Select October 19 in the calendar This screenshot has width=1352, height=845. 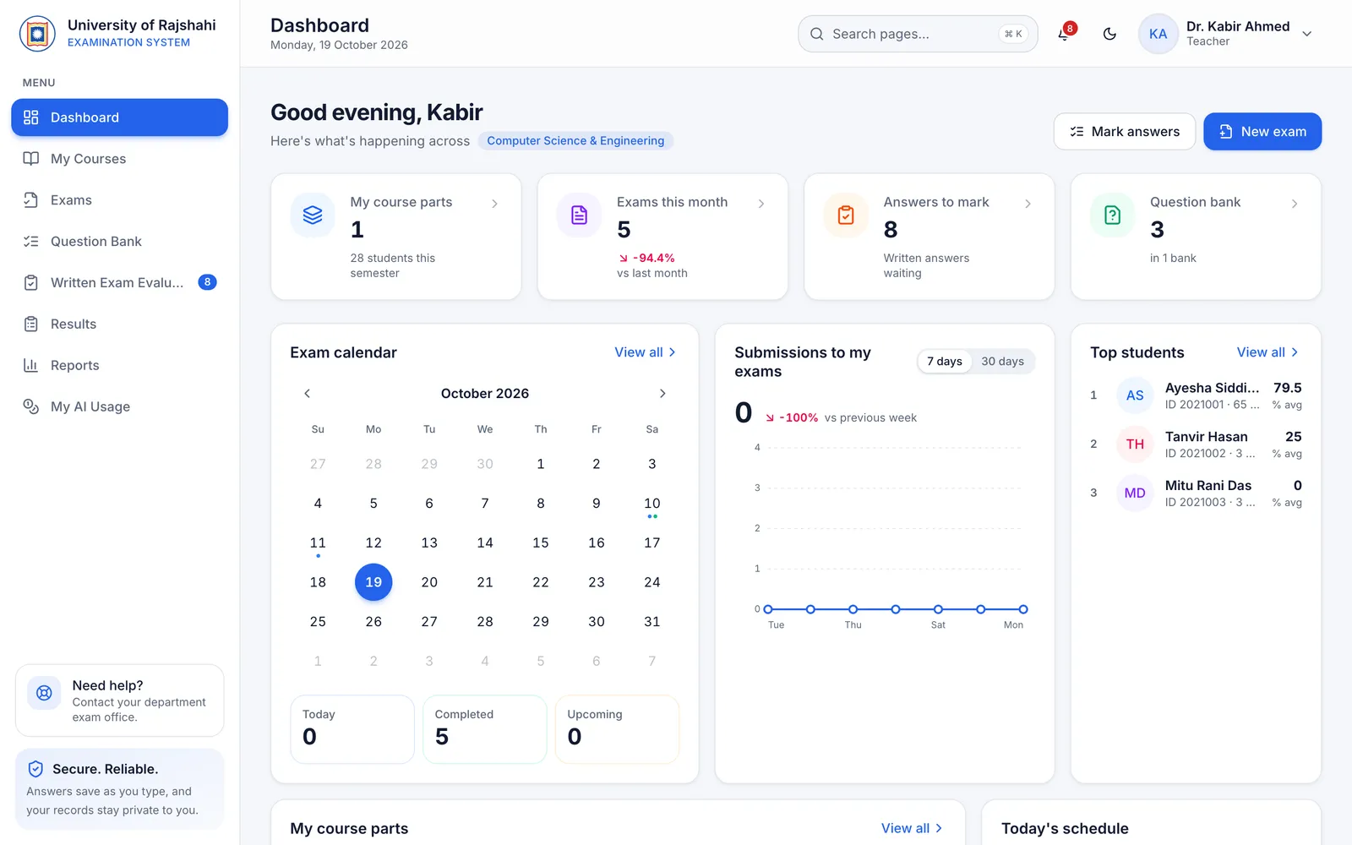point(373,582)
